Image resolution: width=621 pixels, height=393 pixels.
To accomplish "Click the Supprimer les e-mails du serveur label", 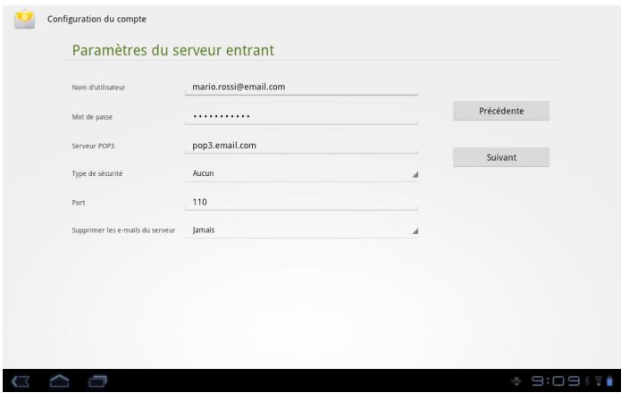I will click(x=123, y=230).
